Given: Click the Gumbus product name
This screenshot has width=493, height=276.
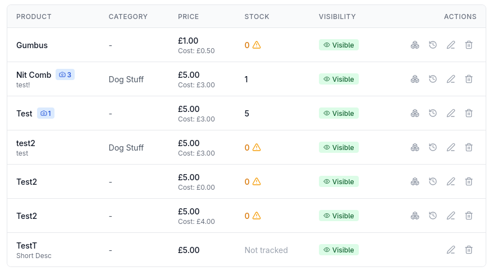Looking at the screenshot, I should (32, 45).
